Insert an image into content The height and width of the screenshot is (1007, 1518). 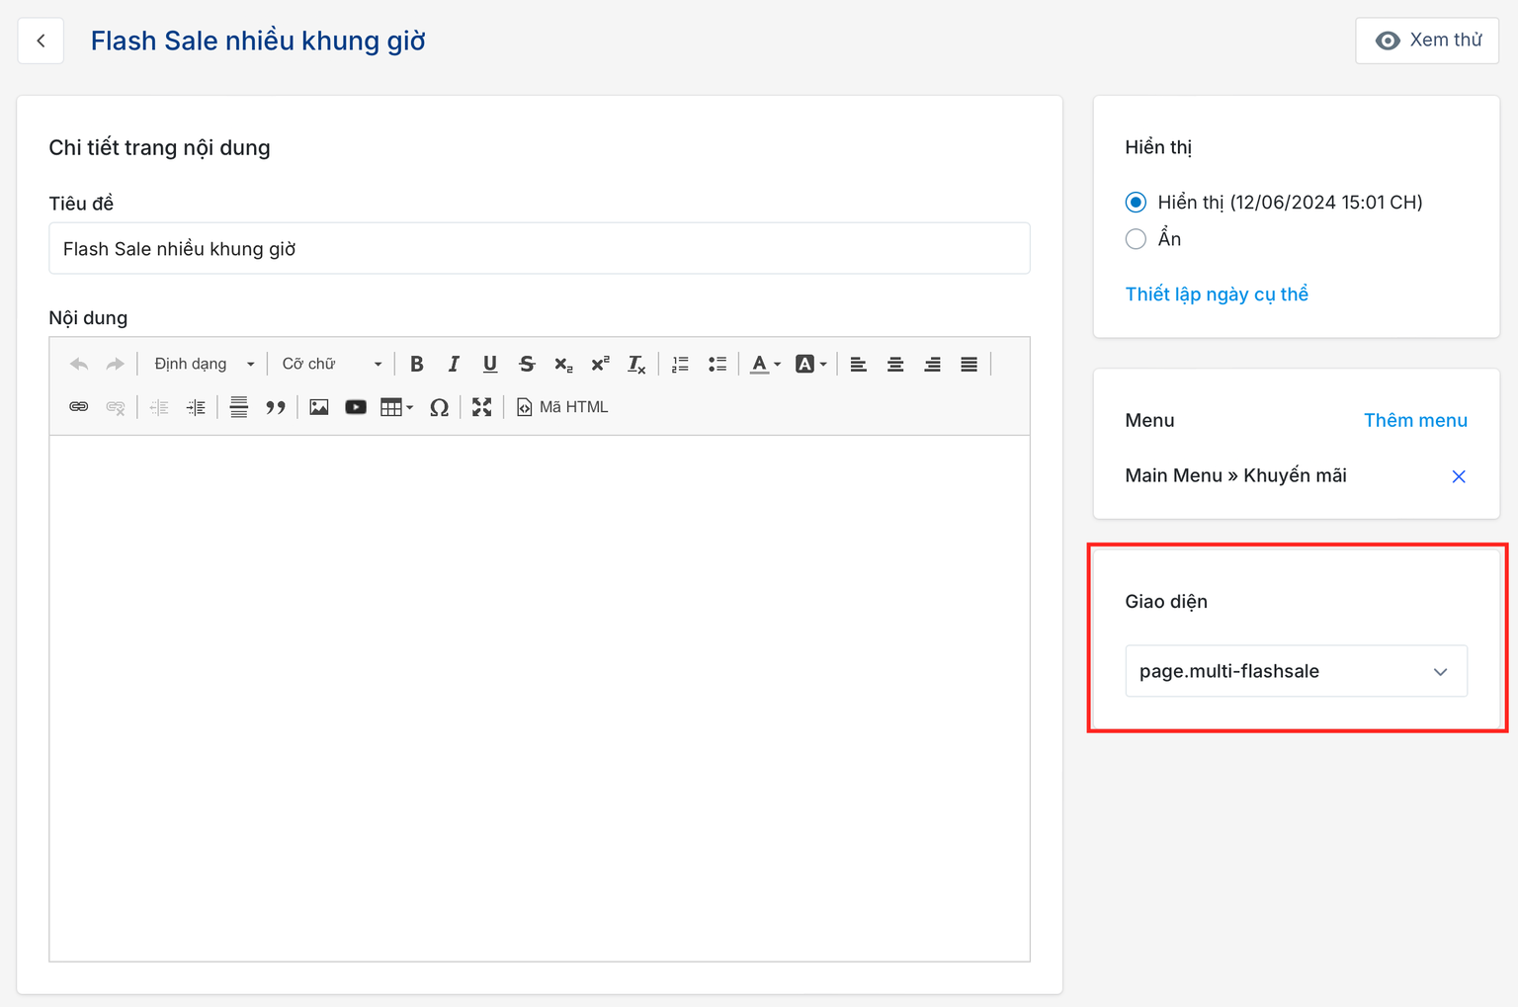tap(318, 407)
